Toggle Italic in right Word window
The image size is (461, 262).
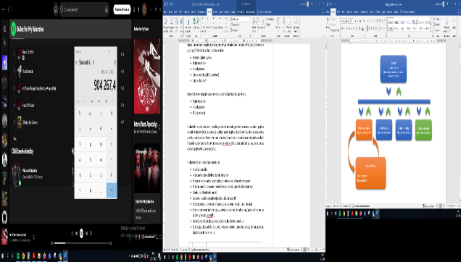pyautogui.click(x=344, y=28)
